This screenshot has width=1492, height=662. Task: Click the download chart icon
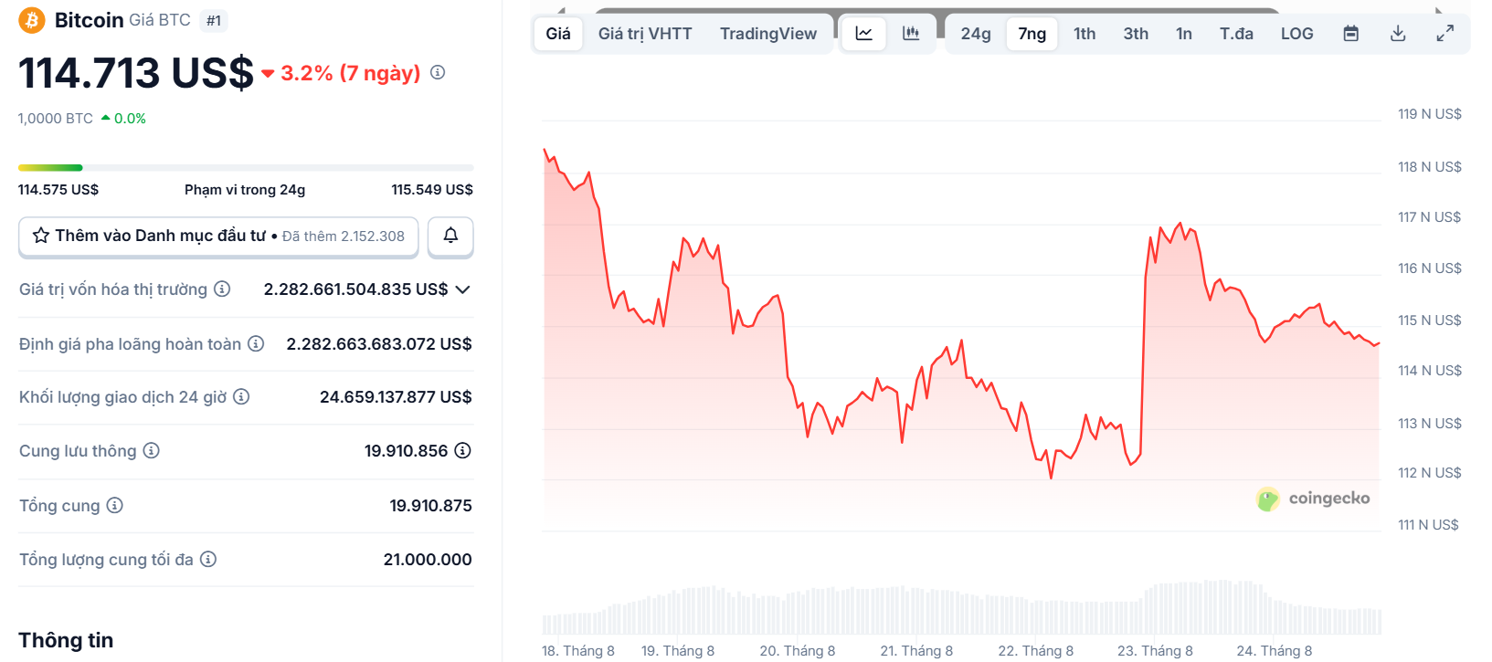1398,32
